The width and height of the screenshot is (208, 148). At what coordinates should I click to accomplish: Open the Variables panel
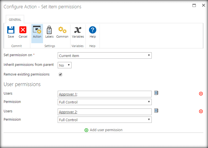coord(78,30)
